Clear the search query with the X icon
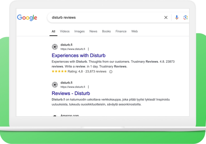Image resolution: width=206 pixels, height=144 pixels. [166, 17]
